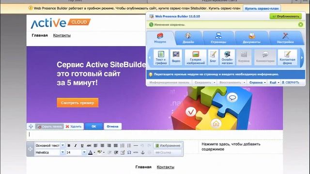
Task: Click the move handle of text toolbar
Action: pyautogui.click(x=30, y=149)
